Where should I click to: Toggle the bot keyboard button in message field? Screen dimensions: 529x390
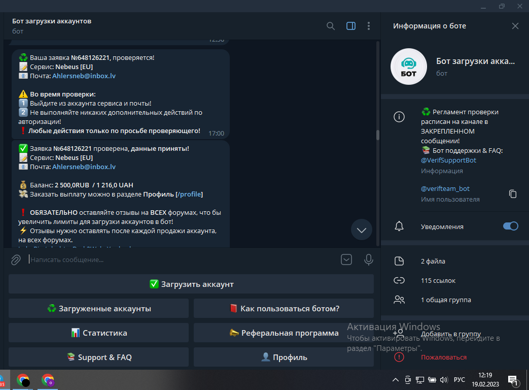(x=346, y=260)
